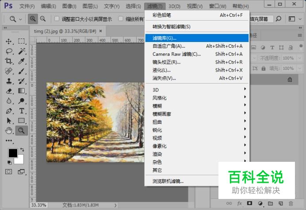Expand the 3D filter submenu
This screenshot has height=210, width=306.
pyautogui.click(x=197, y=90)
